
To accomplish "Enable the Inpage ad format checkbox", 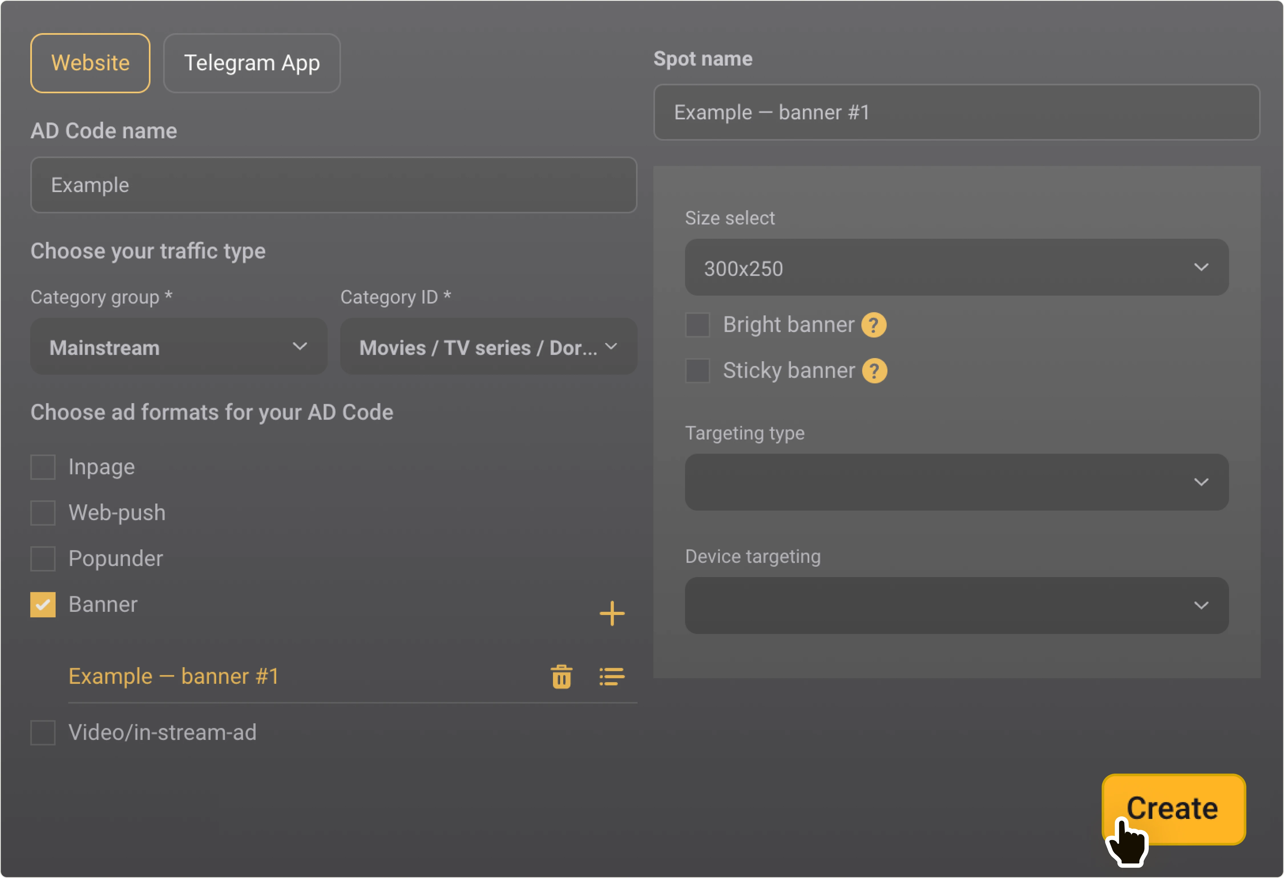I will (43, 467).
